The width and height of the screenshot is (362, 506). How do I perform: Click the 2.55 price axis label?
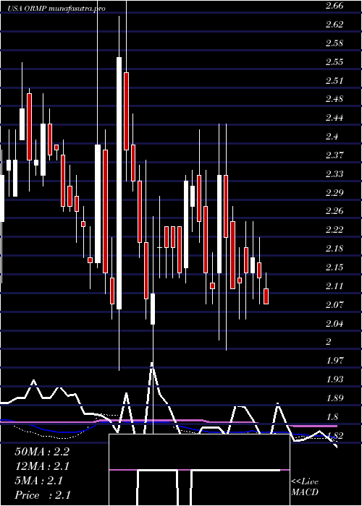click(x=334, y=61)
